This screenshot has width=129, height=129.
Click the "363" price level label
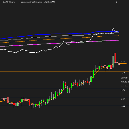point(123,106)
